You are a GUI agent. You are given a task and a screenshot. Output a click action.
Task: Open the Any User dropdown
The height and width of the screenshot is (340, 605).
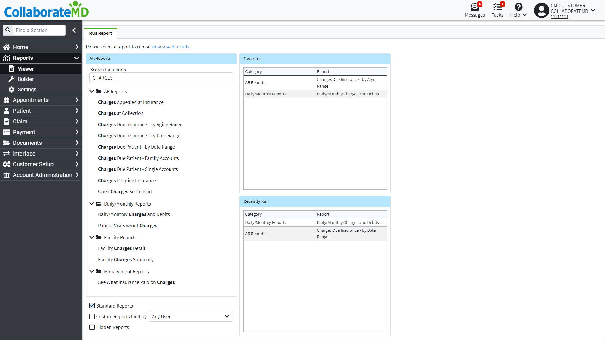click(x=191, y=316)
